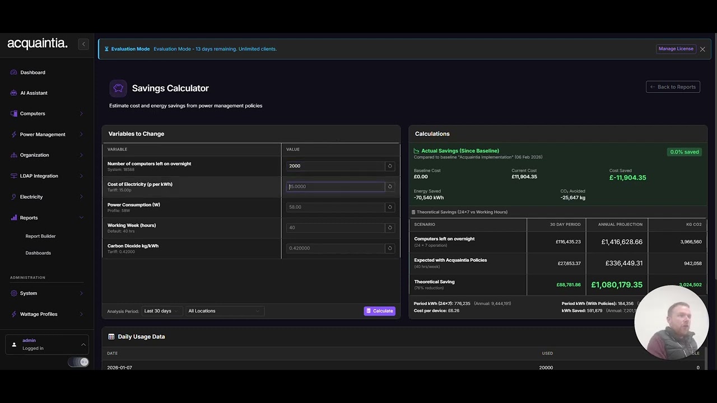Reset the Cost of Electricity value
The width and height of the screenshot is (717, 403).
(x=390, y=186)
